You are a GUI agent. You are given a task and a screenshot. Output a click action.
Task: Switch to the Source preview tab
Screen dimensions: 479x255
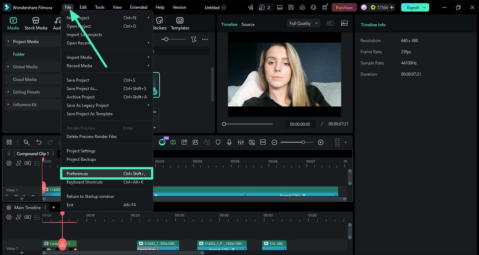[248, 24]
